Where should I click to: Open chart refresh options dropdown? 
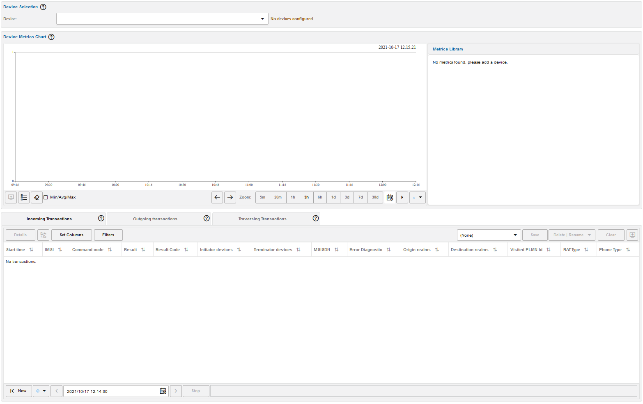point(417,197)
